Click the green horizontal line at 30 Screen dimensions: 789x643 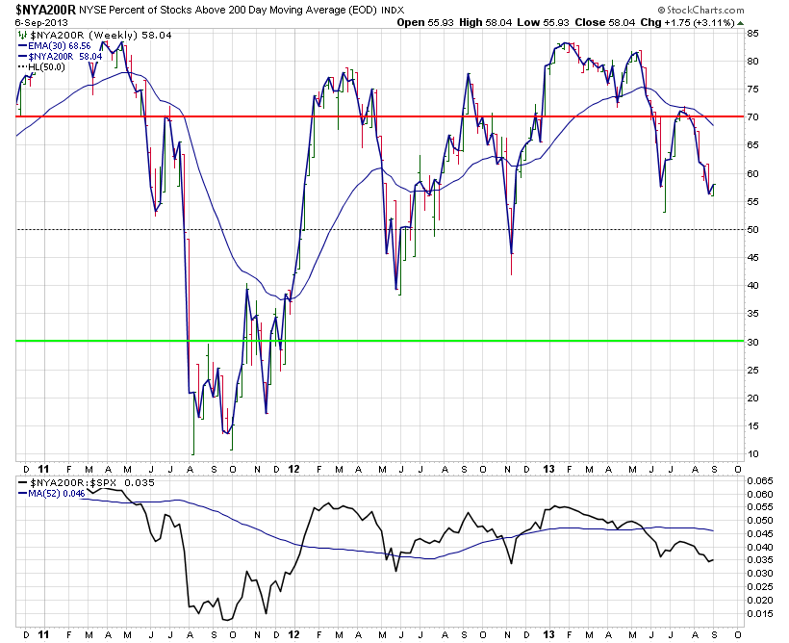[379, 341]
